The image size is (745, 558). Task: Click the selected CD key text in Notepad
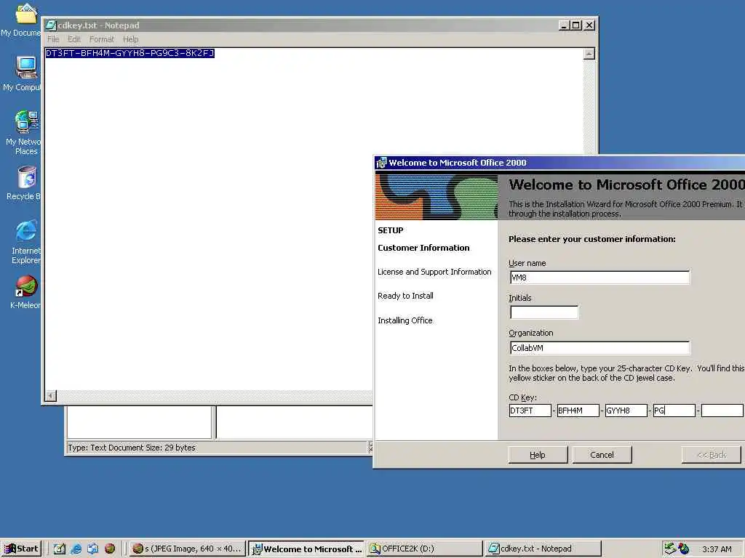point(130,53)
